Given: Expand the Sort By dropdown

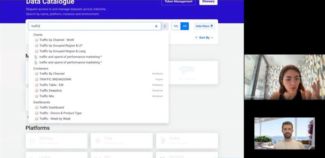Looking at the screenshot, I should [x=204, y=38].
